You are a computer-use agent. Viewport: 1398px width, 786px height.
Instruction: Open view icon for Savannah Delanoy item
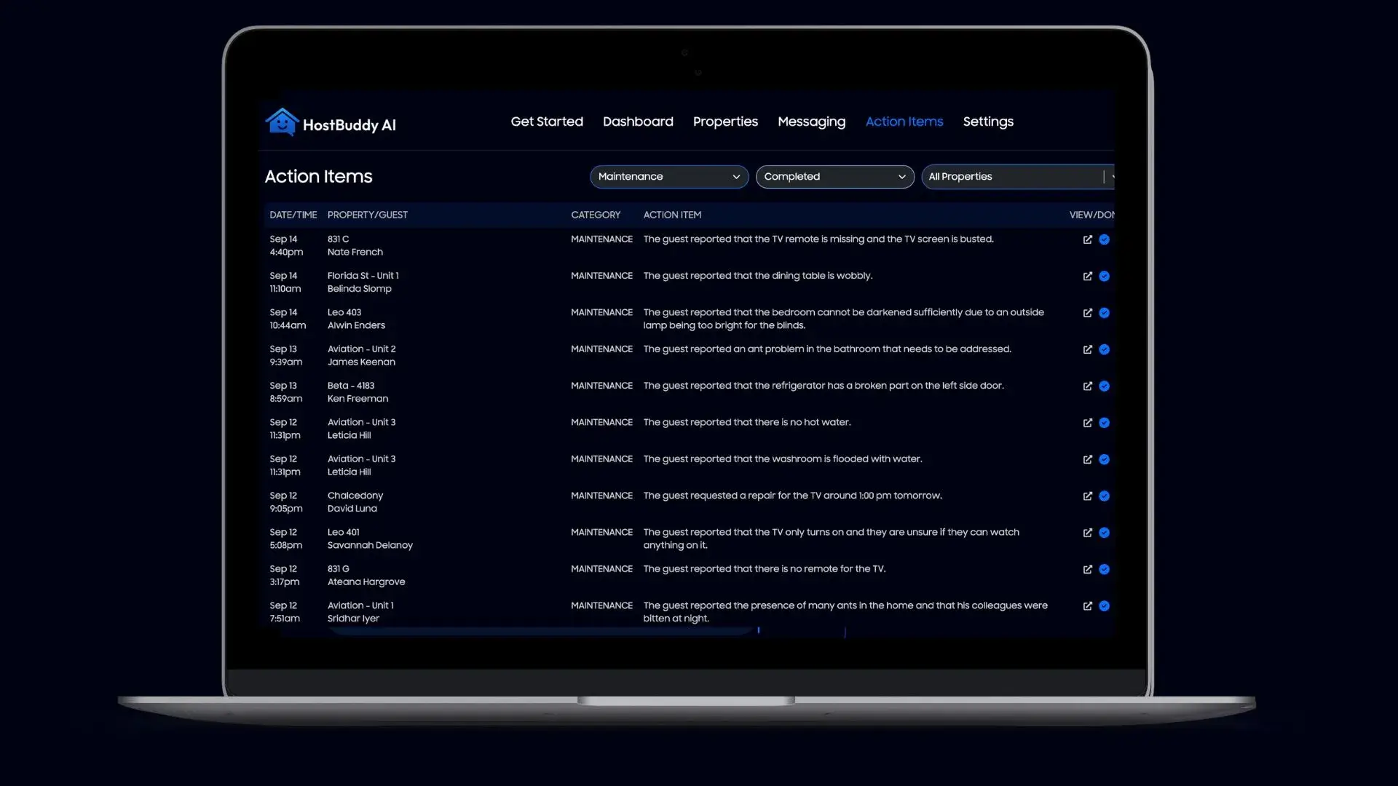click(x=1087, y=533)
